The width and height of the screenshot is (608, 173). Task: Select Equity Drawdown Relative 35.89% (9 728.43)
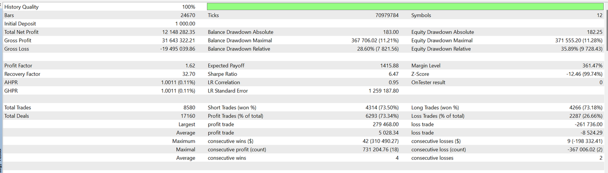point(582,49)
